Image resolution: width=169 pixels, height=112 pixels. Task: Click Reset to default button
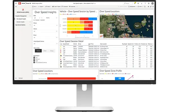(123, 6)
